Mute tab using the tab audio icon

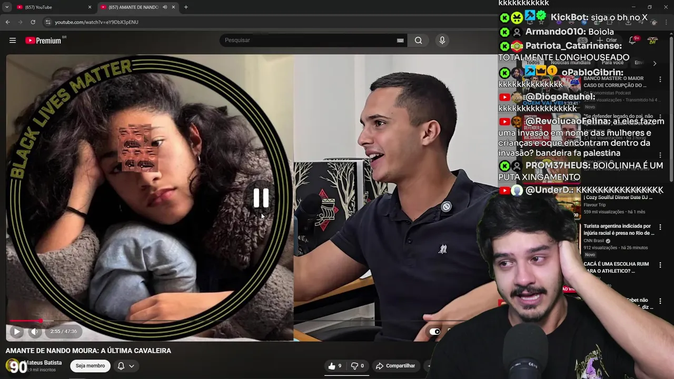pos(165,7)
